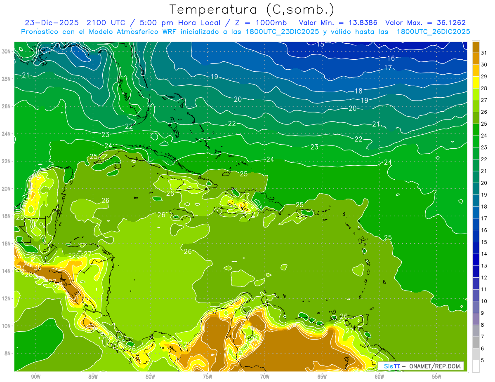This screenshot has width=495, height=382.
Task: Click the '16' contour label on the map
Action: pyautogui.click(x=391, y=59)
